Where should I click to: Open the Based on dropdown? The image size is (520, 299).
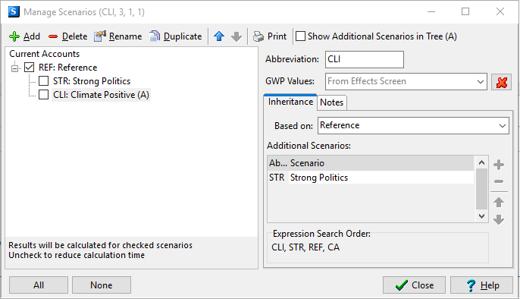(x=502, y=126)
